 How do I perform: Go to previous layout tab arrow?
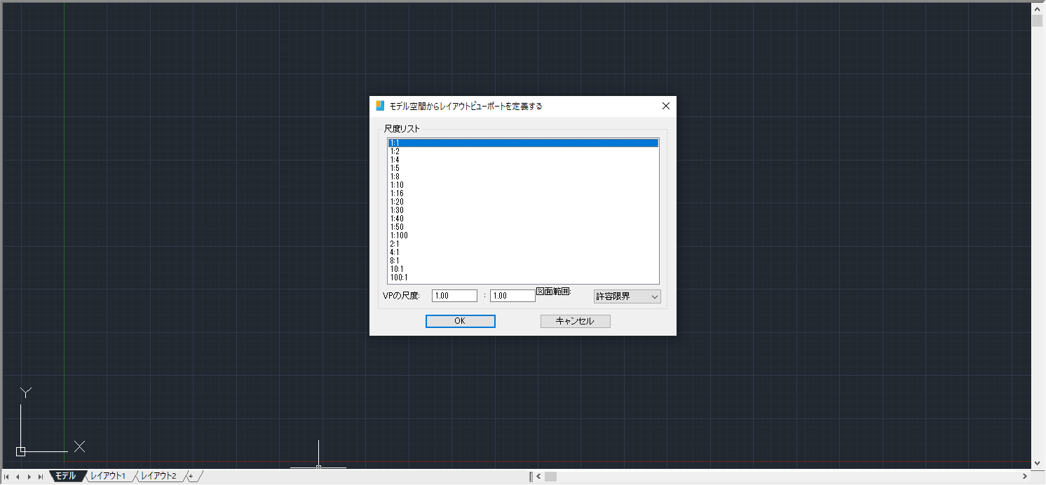click(18, 477)
